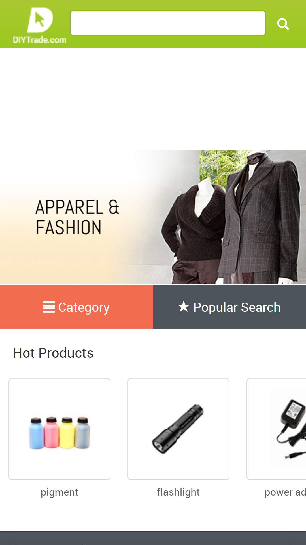Image resolution: width=306 pixels, height=545 pixels.
Task: Tap the dark footer bar below products
Action: pyautogui.click(x=153, y=538)
